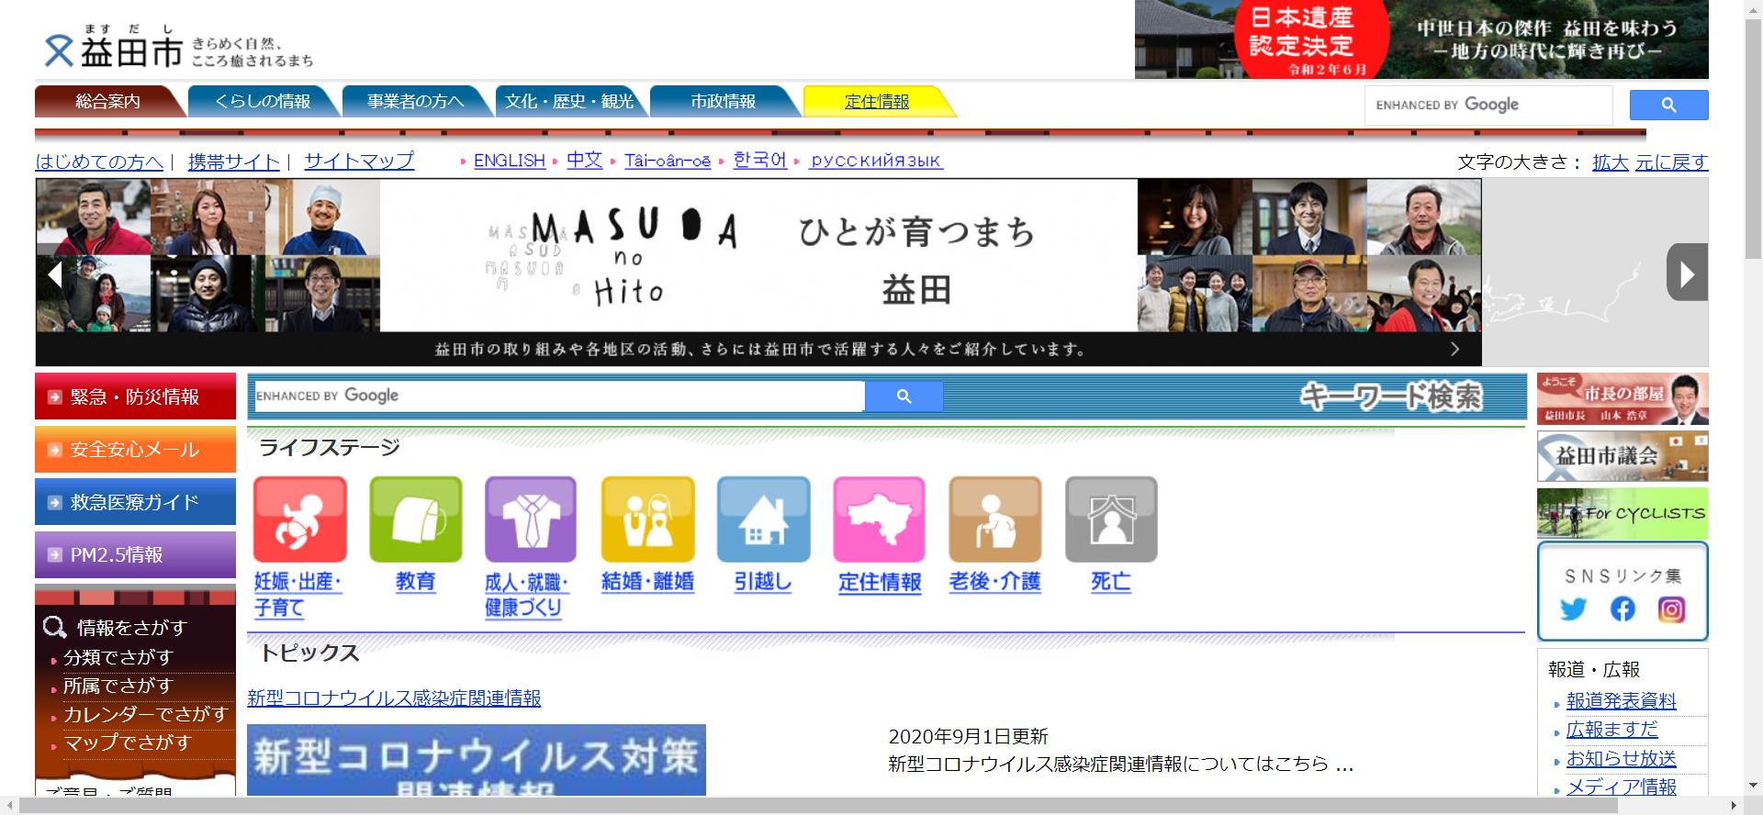This screenshot has height=815, width=1763.
Task: Select the elderly care icon
Action: click(x=994, y=519)
